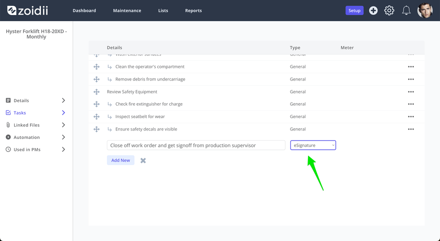The width and height of the screenshot is (440, 241).
Task: Click the Add New button
Action: [121, 160]
